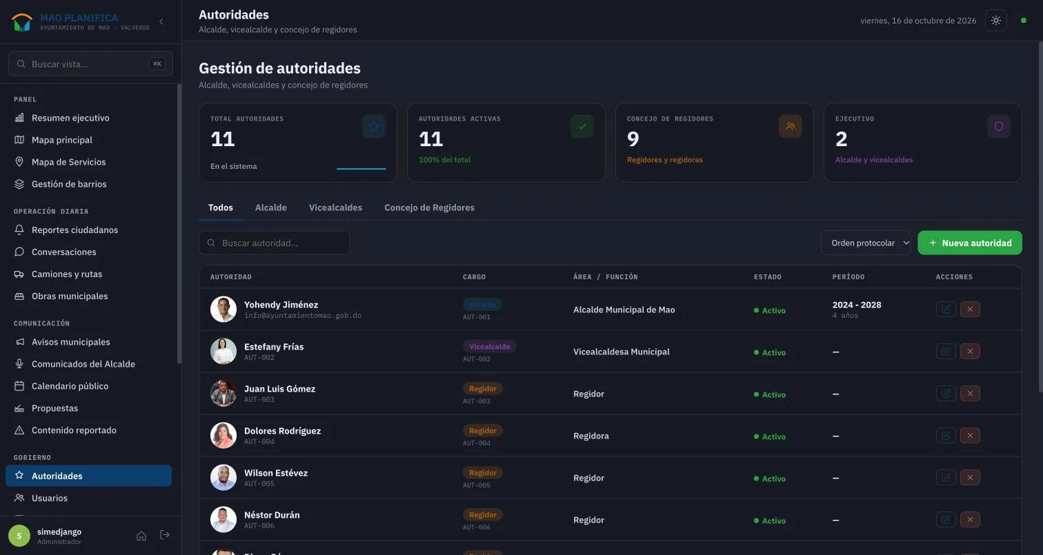Click the logout icon in the sidebar footer
1043x555 pixels.
pos(165,535)
